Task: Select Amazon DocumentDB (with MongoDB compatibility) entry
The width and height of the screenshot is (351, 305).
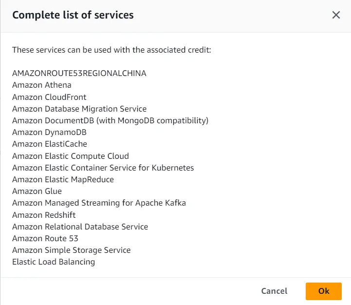Action: click(x=111, y=120)
